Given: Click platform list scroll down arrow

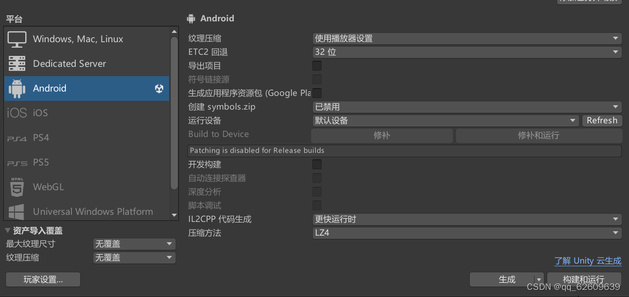Looking at the screenshot, I should pos(174,215).
